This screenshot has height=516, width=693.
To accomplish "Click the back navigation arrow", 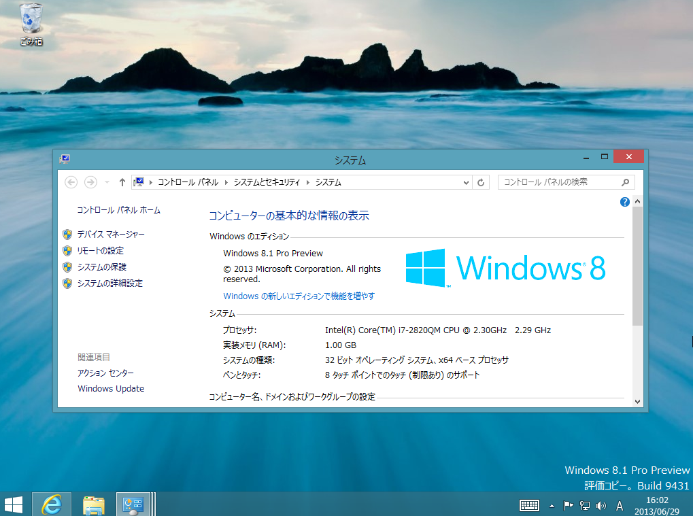I will [71, 182].
